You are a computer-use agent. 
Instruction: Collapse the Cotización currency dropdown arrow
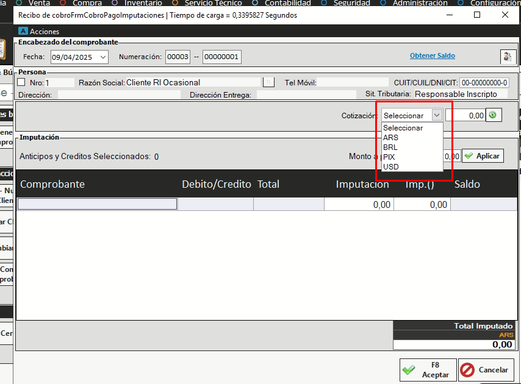pos(436,115)
